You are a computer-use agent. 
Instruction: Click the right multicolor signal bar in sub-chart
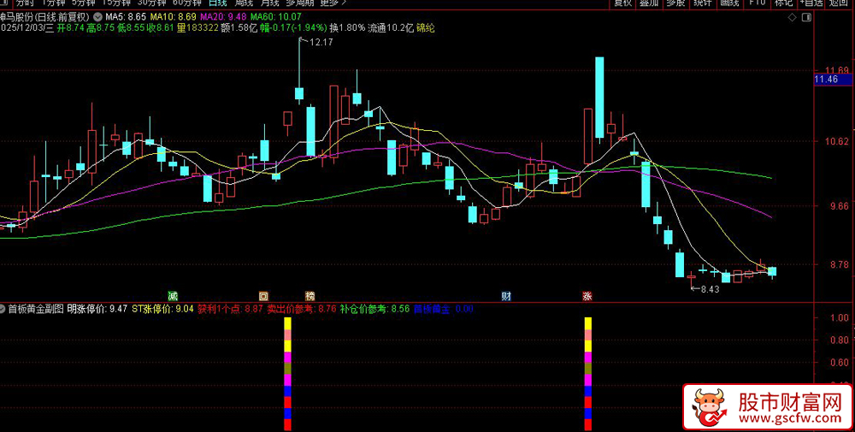588,374
